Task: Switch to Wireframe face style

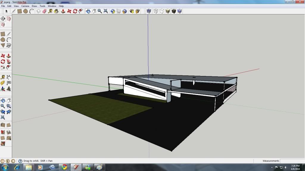Action: [x=156, y=11]
